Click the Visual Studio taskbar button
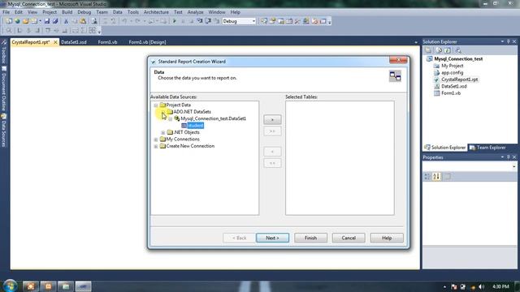 click(83, 286)
